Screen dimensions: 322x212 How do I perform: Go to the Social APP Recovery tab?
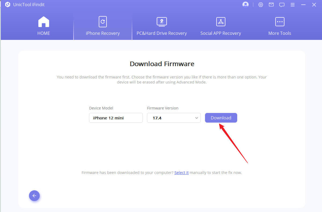click(221, 26)
